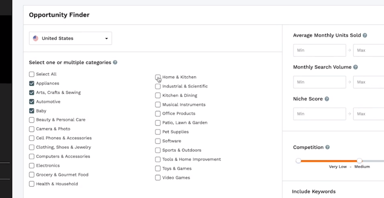Uncheck the Appliances category

tap(32, 83)
